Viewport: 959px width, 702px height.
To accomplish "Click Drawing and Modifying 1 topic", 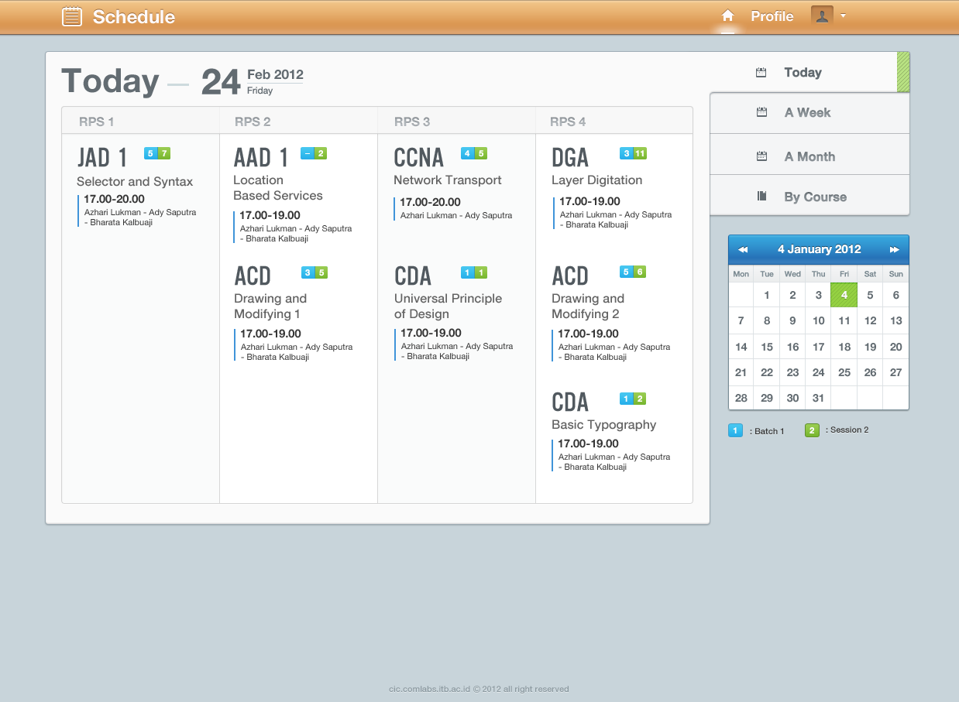I will pos(270,306).
